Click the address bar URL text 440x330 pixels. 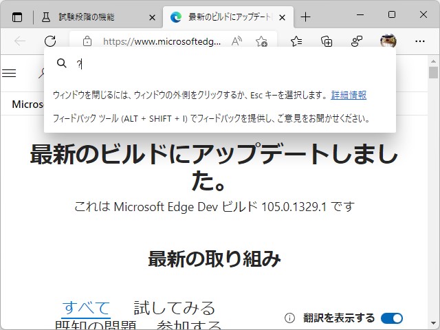coord(162,41)
